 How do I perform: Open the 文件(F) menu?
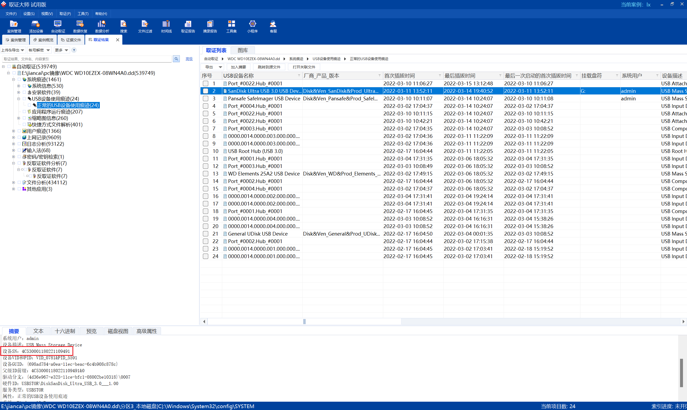[x=11, y=14]
